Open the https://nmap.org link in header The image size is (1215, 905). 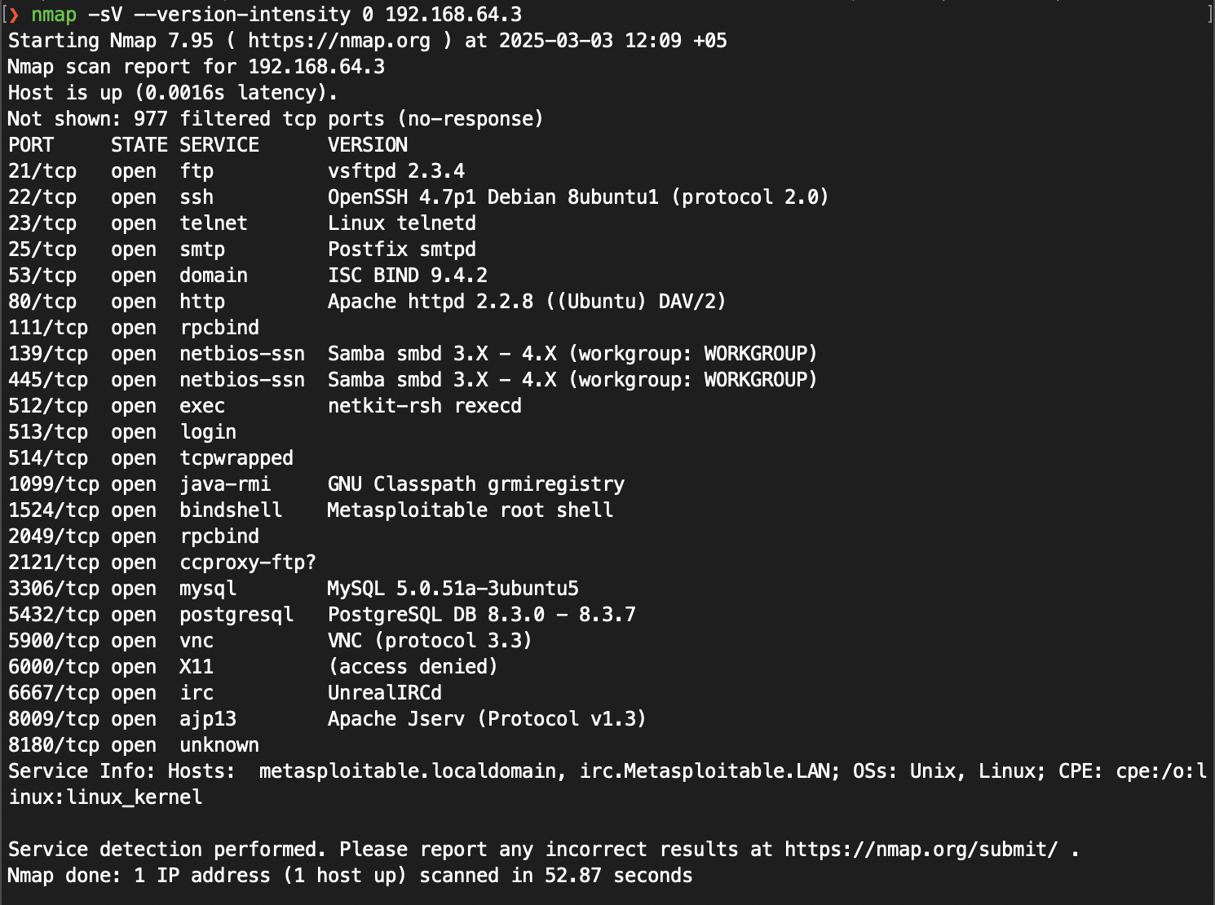(339, 41)
